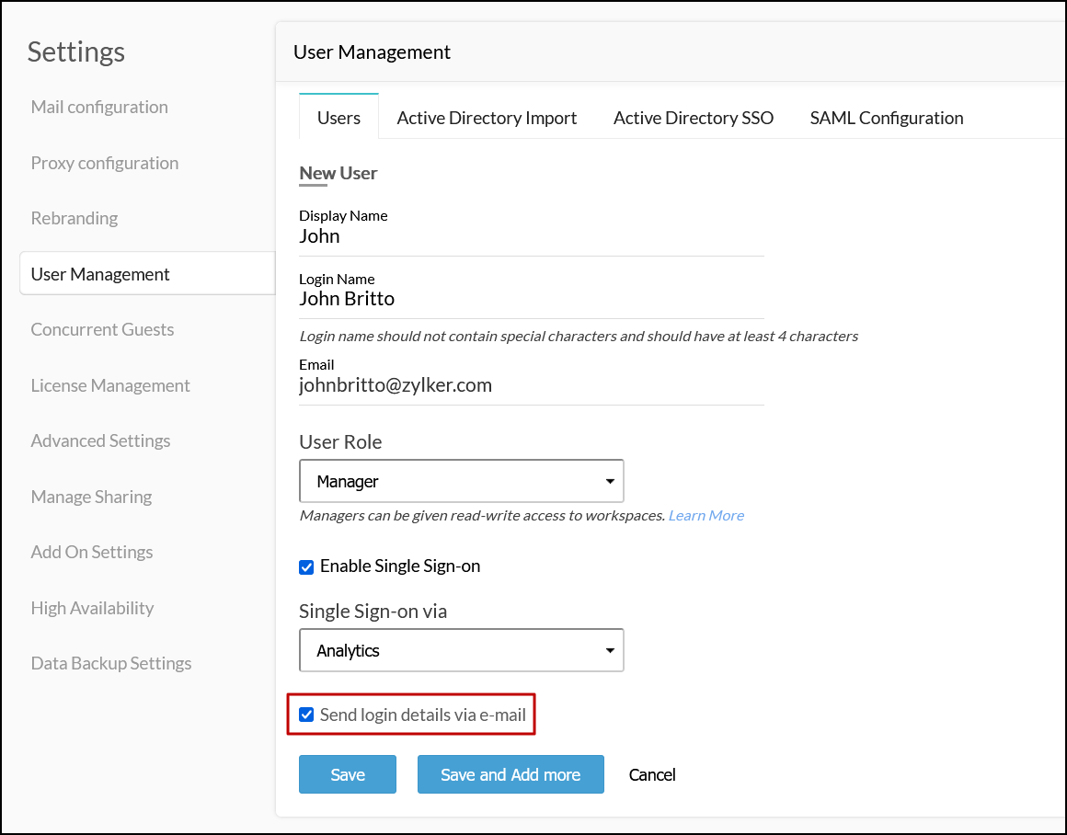Switch to the Active Directory Import tab
The image size is (1067, 835).
click(487, 118)
